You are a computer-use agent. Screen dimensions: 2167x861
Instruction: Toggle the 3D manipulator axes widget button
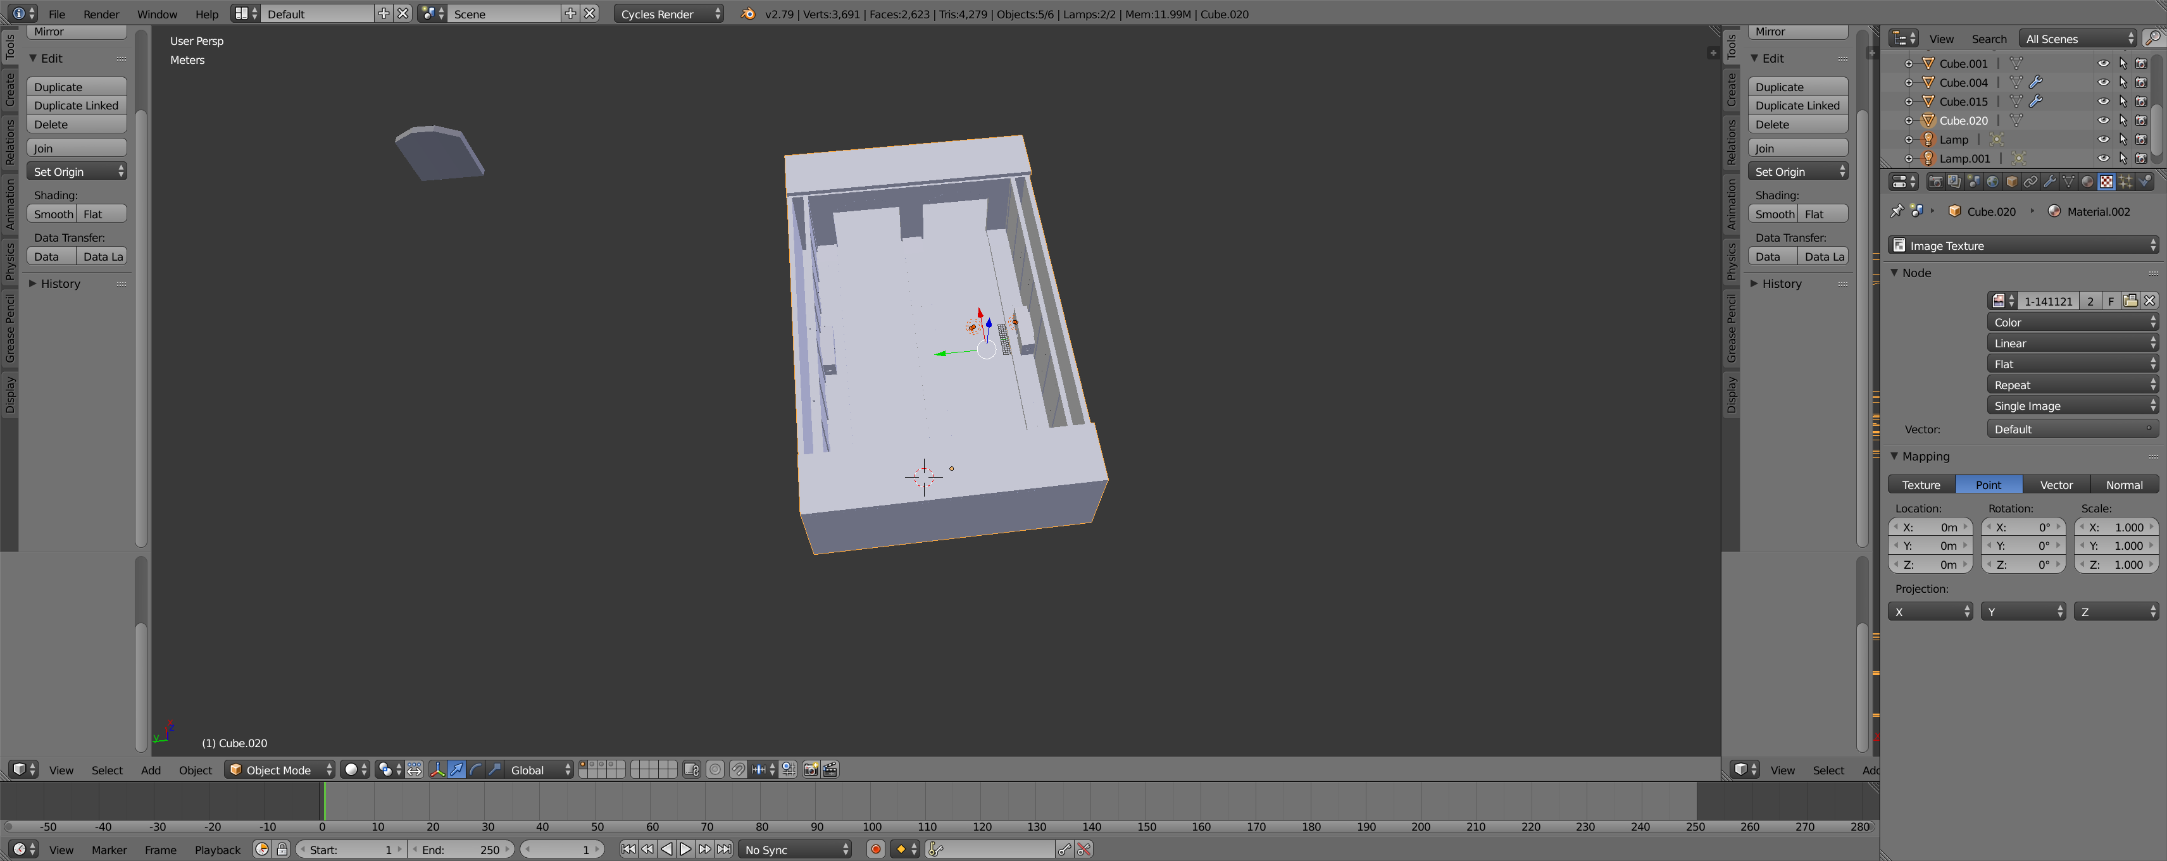point(437,769)
